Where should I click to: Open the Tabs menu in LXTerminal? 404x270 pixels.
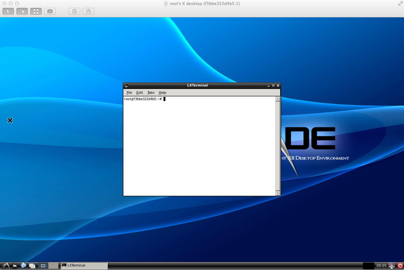151,93
